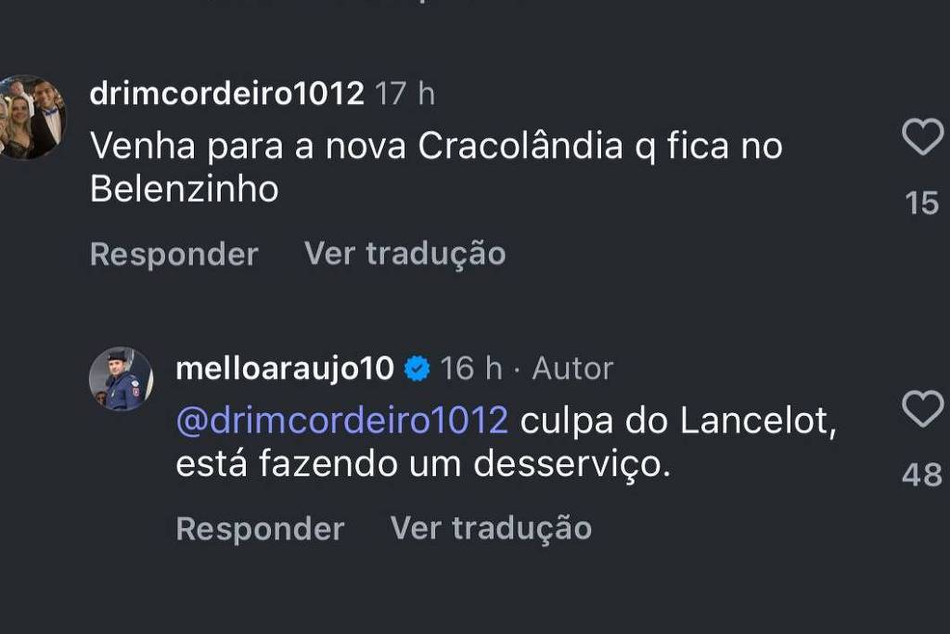Screen dimensions: 950x634
Task: Click Ver tradução under the Belenzinho comment
Action: [x=404, y=253]
